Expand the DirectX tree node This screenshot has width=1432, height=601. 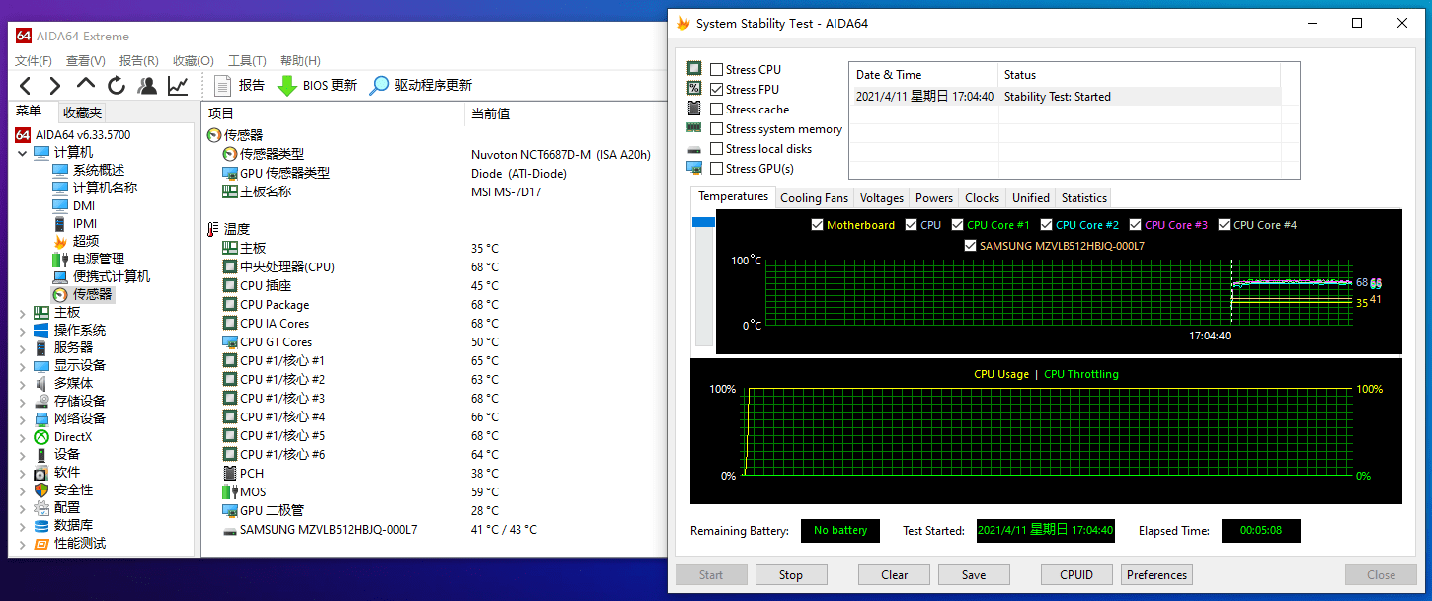pos(22,436)
